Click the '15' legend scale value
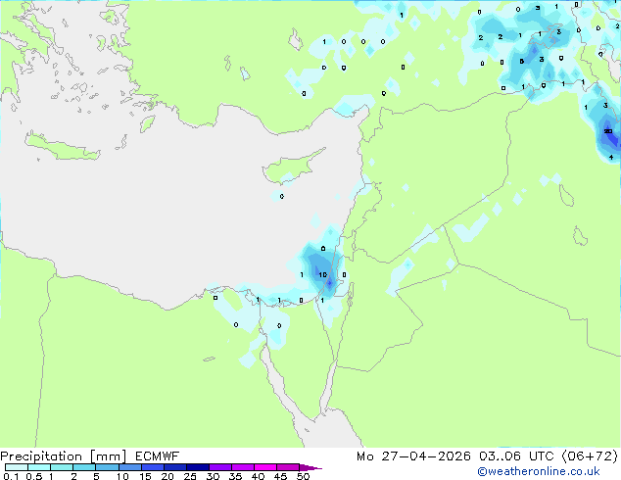The image size is (621, 480). tap(145, 476)
